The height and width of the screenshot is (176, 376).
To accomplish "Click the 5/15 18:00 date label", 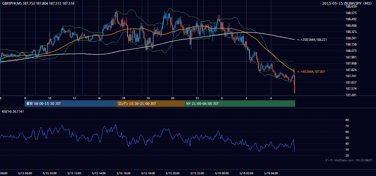I will [148, 173].
